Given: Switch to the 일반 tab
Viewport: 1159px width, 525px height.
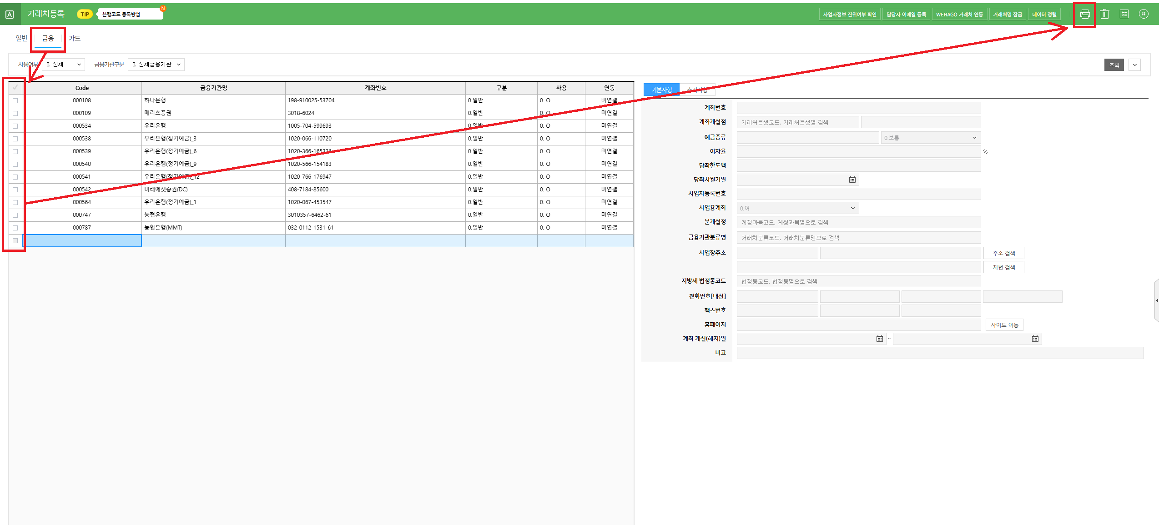Looking at the screenshot, I should (21, 38).
